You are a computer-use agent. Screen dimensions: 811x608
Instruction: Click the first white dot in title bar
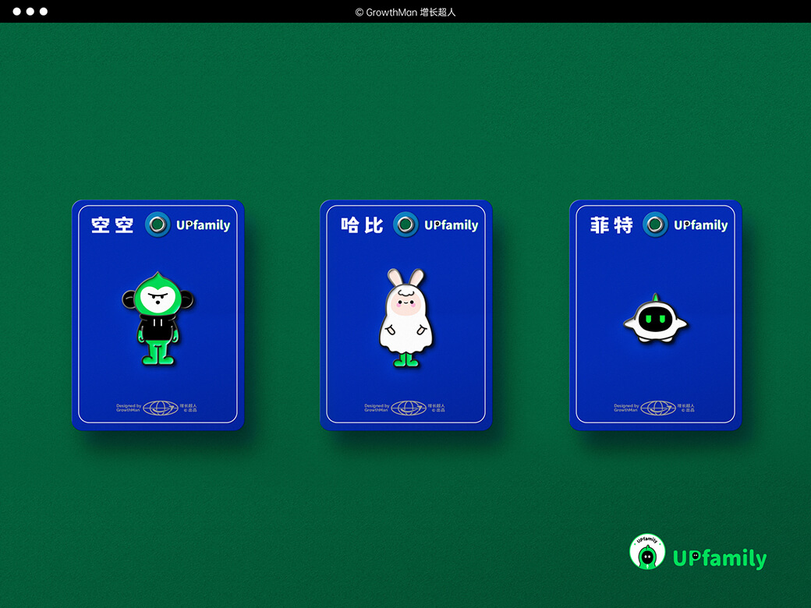pyautogui.click(x=17, y=12)
